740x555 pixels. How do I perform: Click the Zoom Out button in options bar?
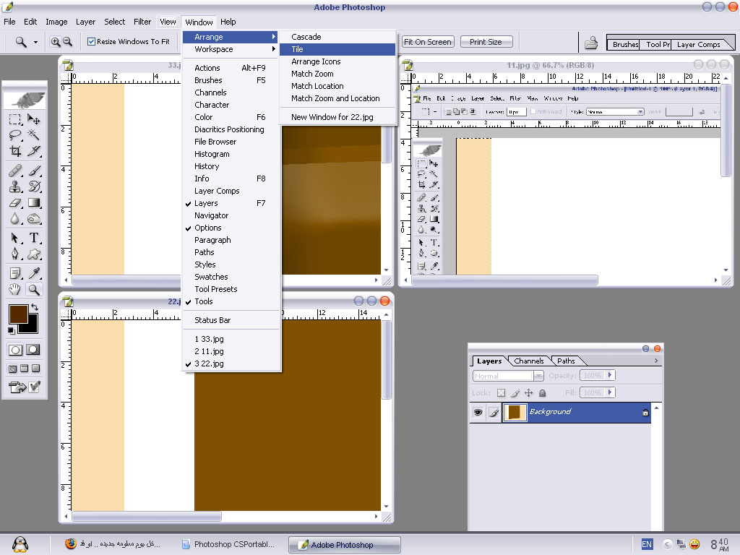(x=67, y=41)
